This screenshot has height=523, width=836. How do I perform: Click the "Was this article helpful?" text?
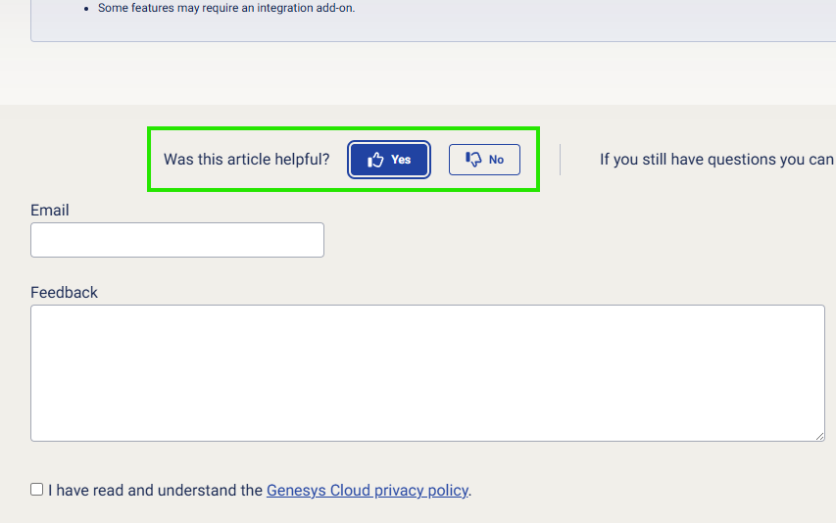pyautogui.click(x=246, y=160)
